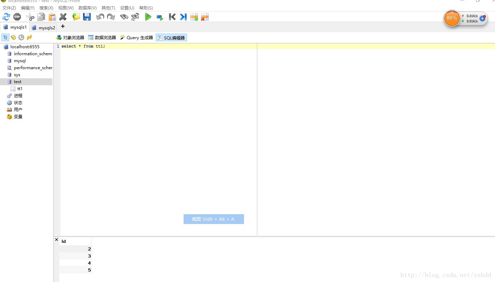Select the tree view navigator icon
The height and width of the screenshot is (282, 495).
click(x=6, y=37)
